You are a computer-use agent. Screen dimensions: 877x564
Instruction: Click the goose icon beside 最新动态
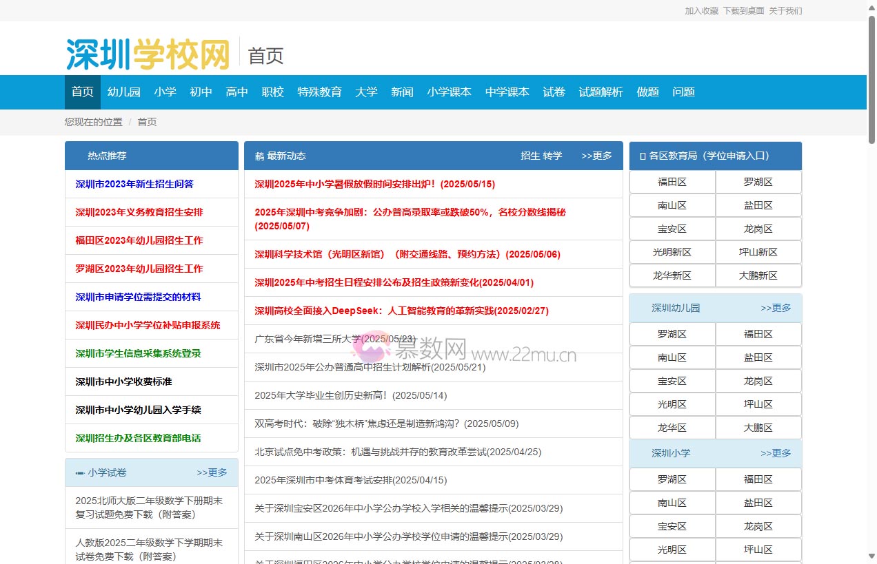point(255,156)
